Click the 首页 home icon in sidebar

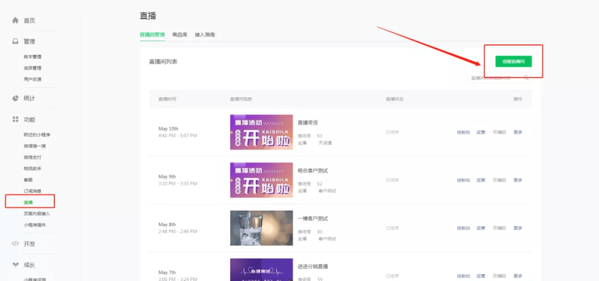tap(16, 21)
